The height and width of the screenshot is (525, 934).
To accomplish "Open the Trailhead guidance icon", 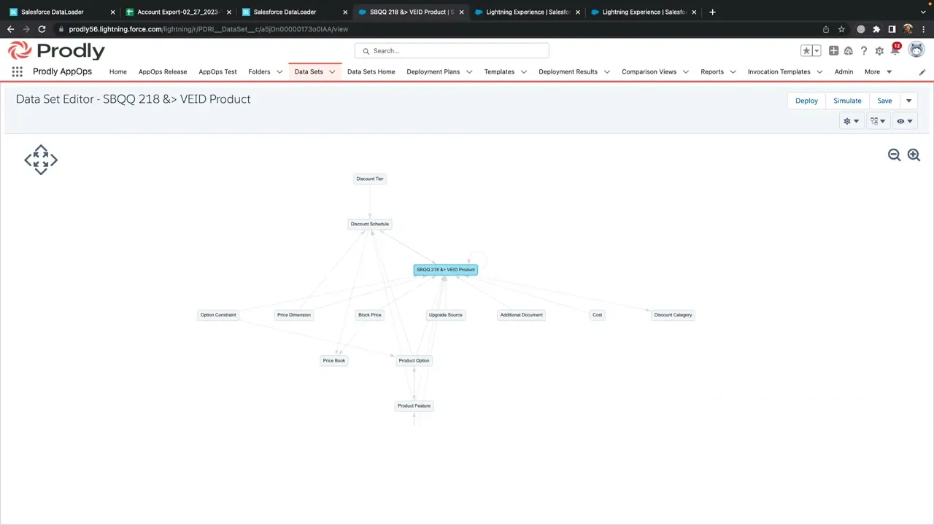I will click(x=849, y=51).
